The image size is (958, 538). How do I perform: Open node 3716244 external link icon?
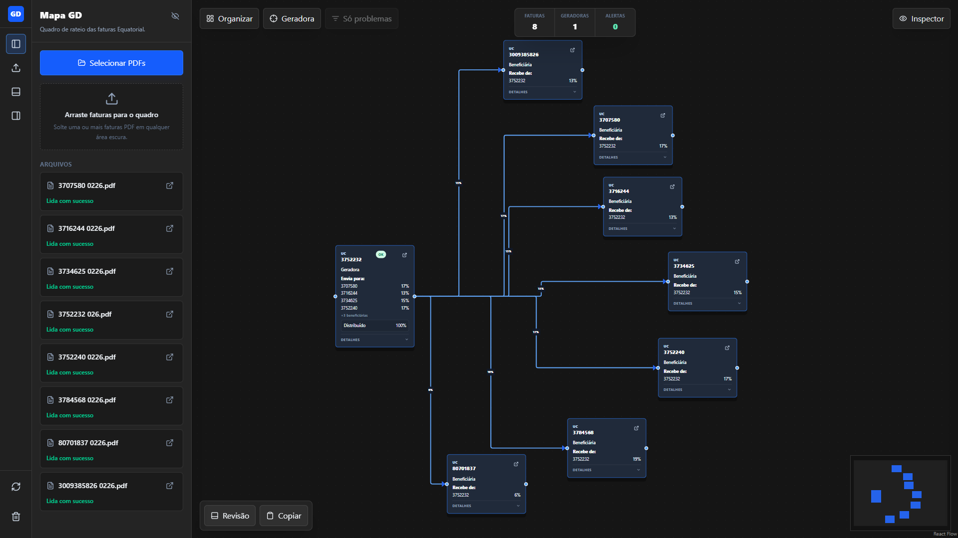click(x=672, y=186)
